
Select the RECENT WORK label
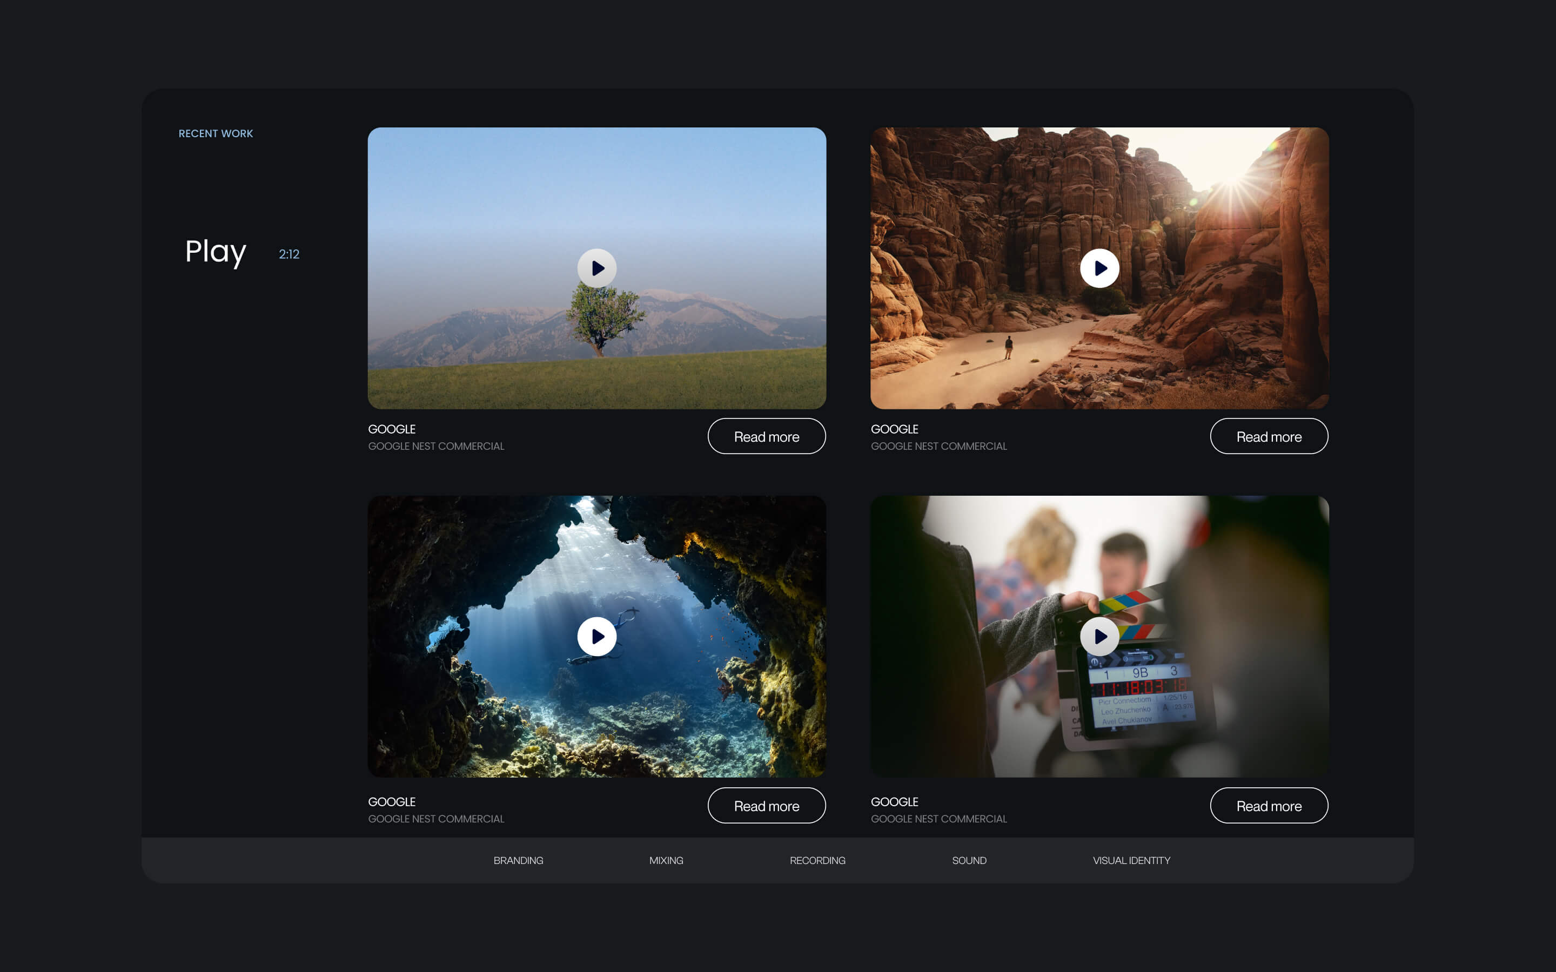coord(216,133)
